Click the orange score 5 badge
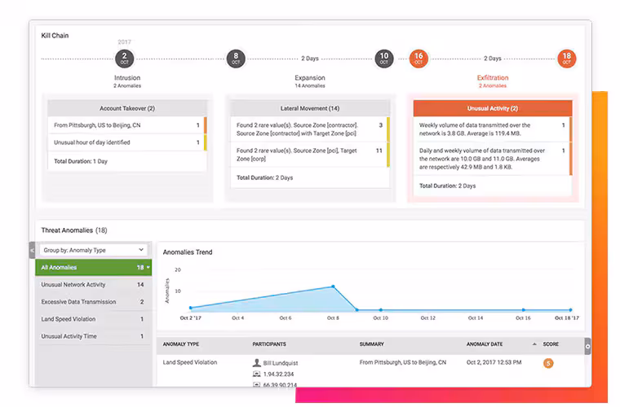The image size is (620, 407). pos(548,363)
